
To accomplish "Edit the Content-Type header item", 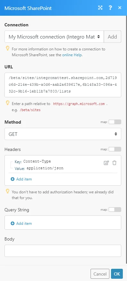I will coord(106,163).
